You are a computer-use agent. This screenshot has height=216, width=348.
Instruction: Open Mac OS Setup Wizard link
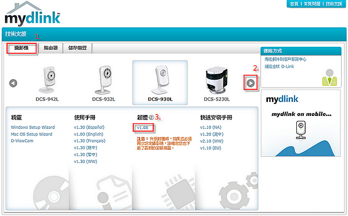click(x=31, y=134)
